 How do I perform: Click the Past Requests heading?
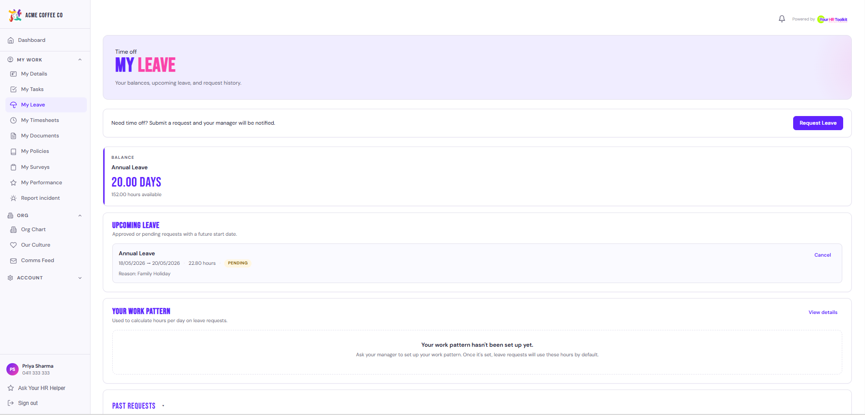[134, 406]
